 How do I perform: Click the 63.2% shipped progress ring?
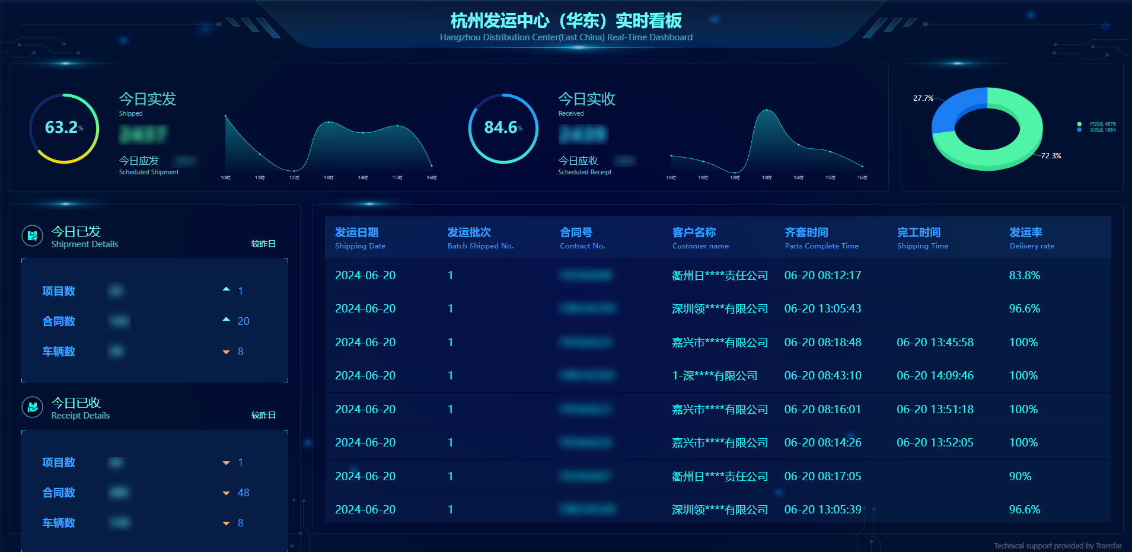click(x=64, y=128)
